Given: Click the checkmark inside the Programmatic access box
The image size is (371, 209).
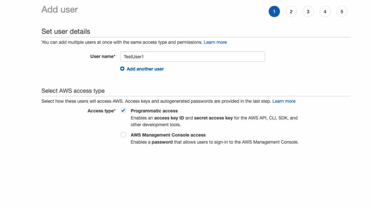Looking at the screenshot, I should pos(123,111).
